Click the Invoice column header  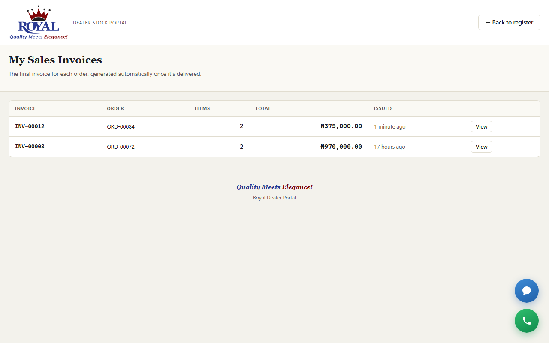pyautogui.click(x=25, y=108)
